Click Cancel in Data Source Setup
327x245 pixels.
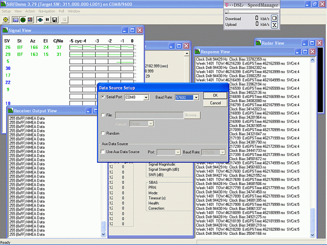point(215,103)
